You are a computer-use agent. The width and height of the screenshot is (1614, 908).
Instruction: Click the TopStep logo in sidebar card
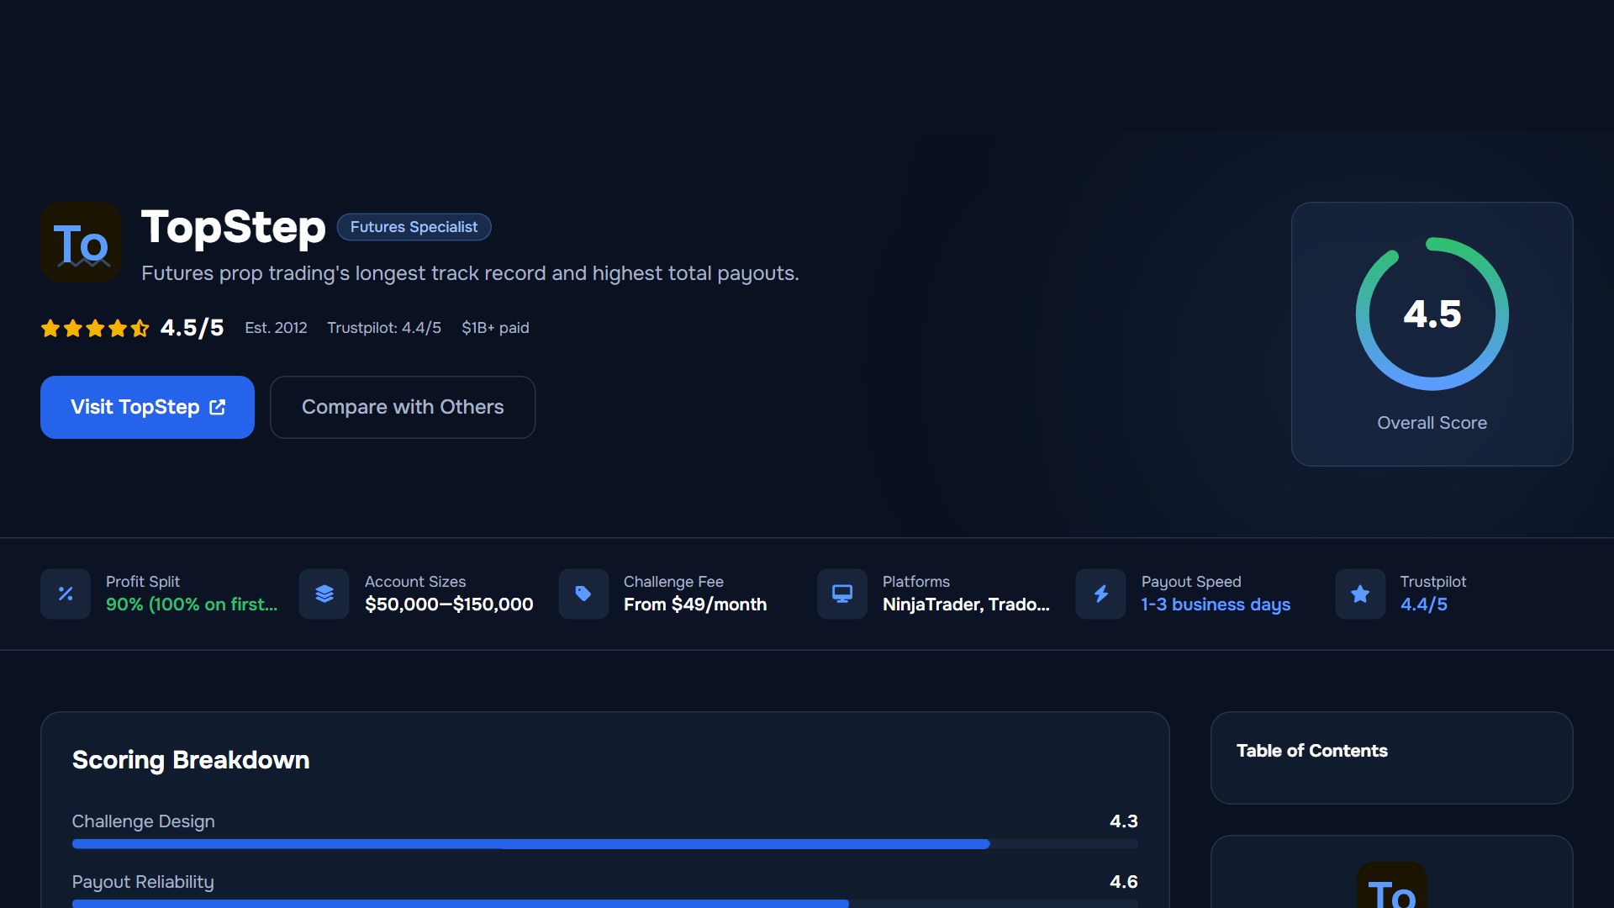click(1392, 885)
